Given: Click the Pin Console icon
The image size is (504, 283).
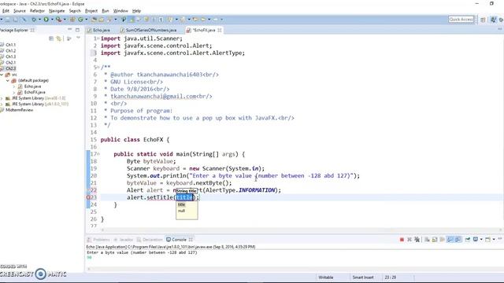Looking at the screenshot, I should 468,240.
